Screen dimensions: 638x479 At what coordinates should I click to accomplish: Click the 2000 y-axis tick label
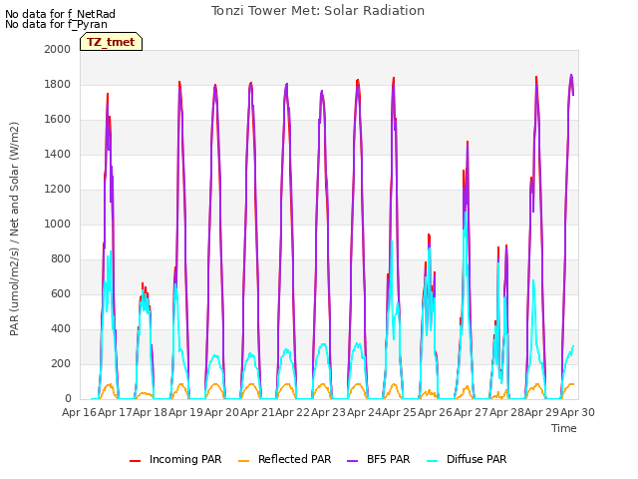[x=58, y=49]
